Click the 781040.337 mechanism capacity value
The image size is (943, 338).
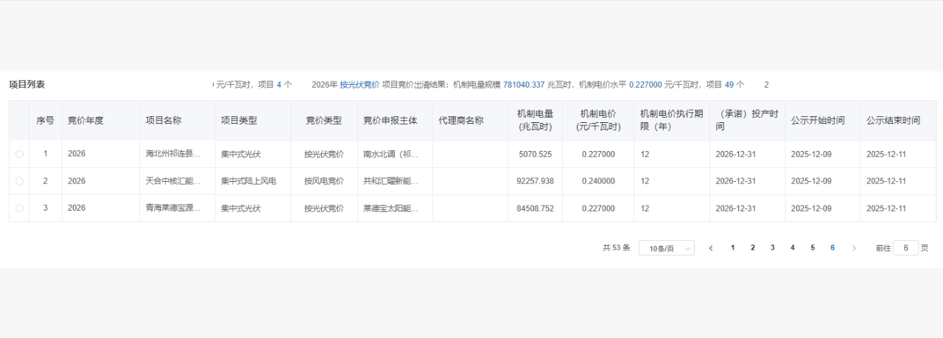click(524, 85)
